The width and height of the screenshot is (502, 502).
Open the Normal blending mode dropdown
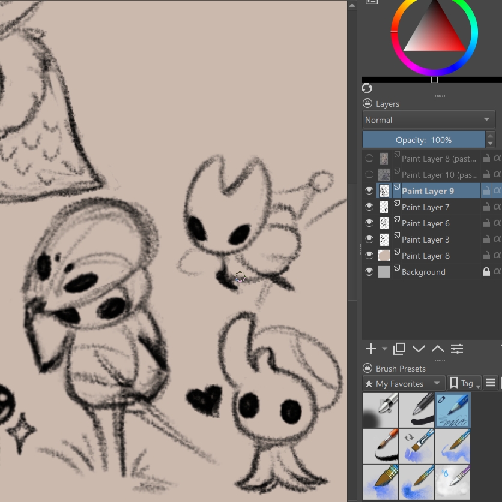point(428,120)
